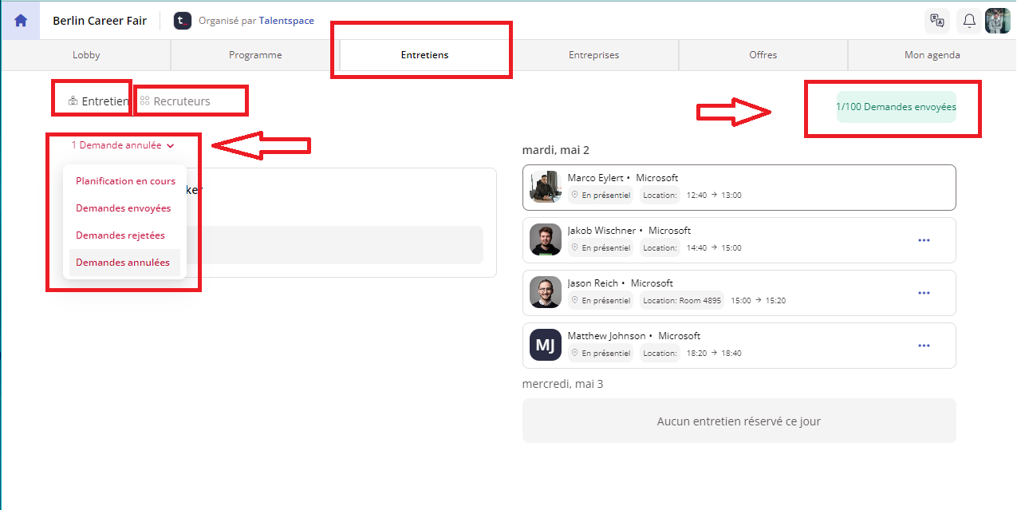Image resolution: width=1021 pixels, height=510 pixels.
Task: Click Jakob Wischner's profile photo
Action: tap(546, 239)
